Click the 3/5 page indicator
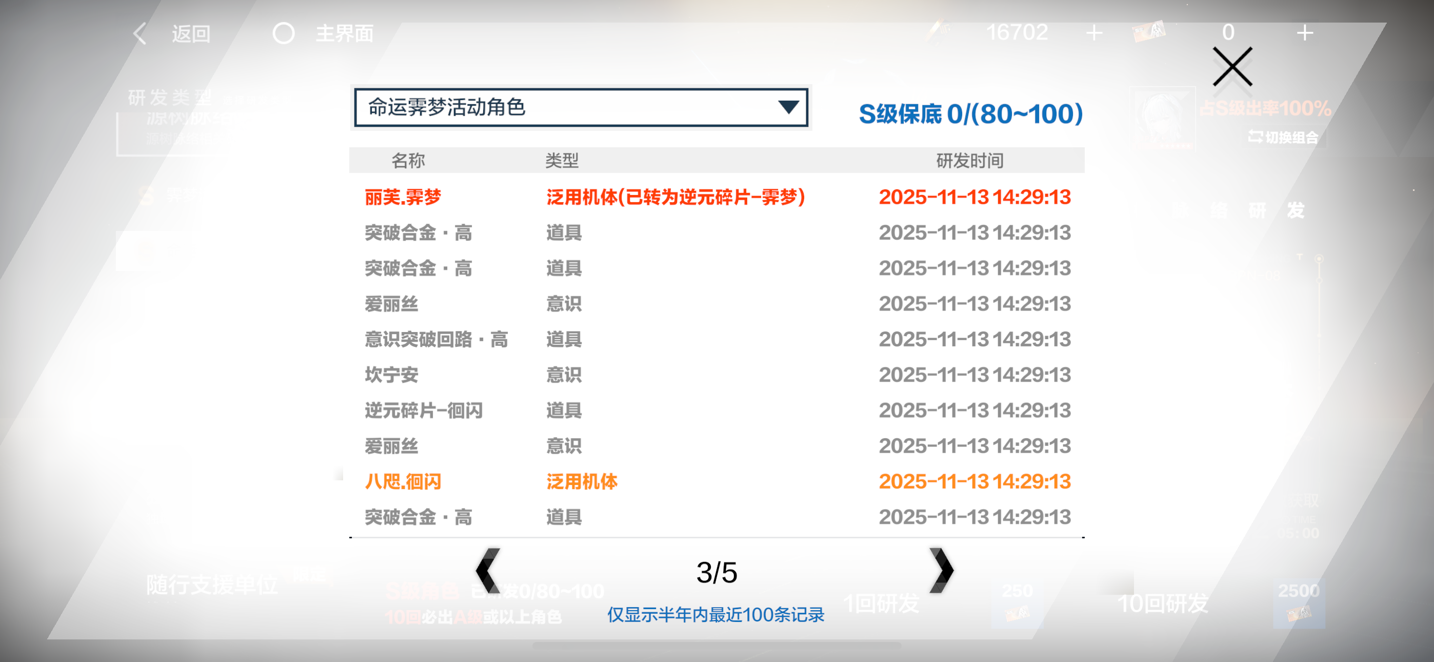Viewport: 1434px width, 662px height. (716, 572)
